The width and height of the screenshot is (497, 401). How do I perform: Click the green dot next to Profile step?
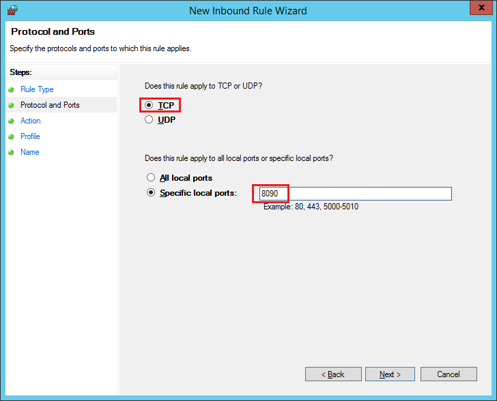tap(11, 136)
